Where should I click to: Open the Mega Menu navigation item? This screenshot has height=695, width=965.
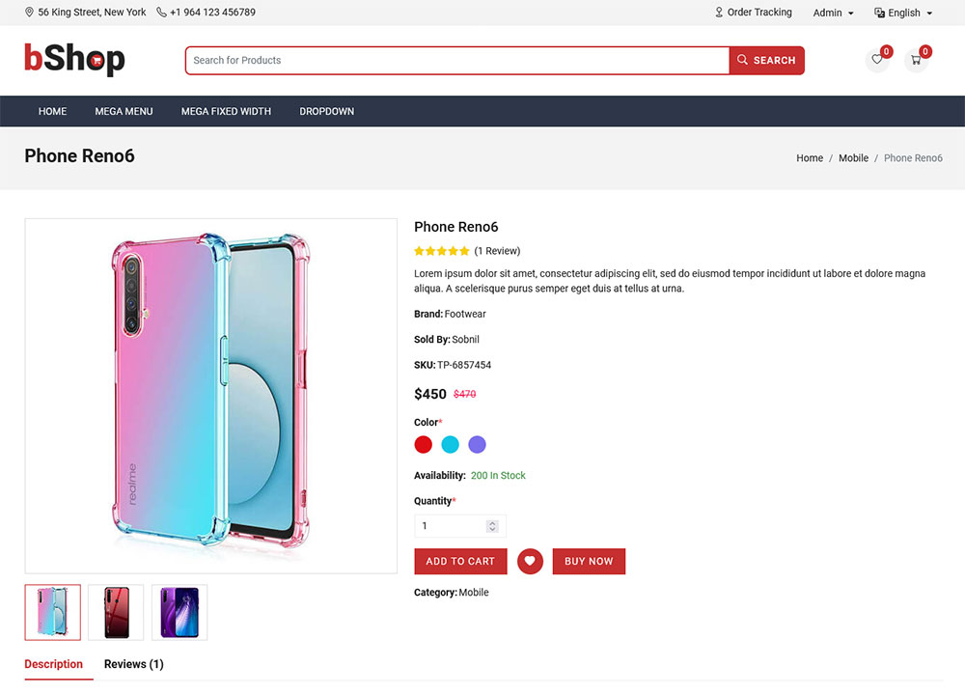[x=124, y=111]
